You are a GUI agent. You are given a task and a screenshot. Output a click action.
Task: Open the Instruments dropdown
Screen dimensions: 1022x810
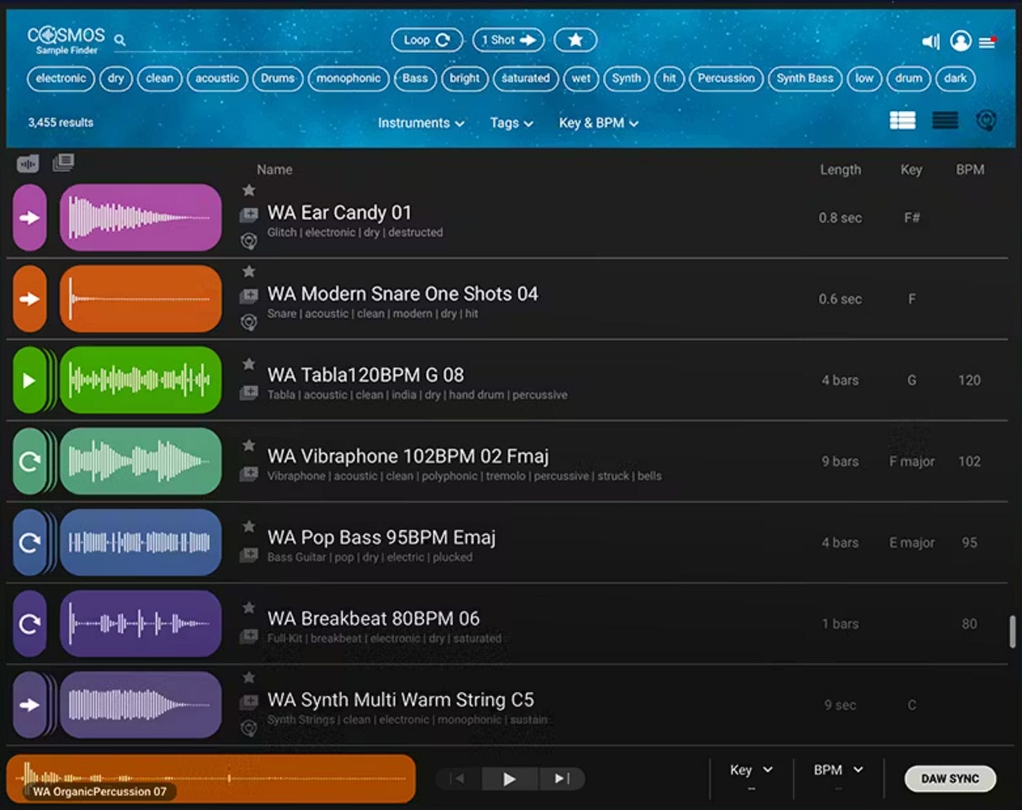(420, 123)
